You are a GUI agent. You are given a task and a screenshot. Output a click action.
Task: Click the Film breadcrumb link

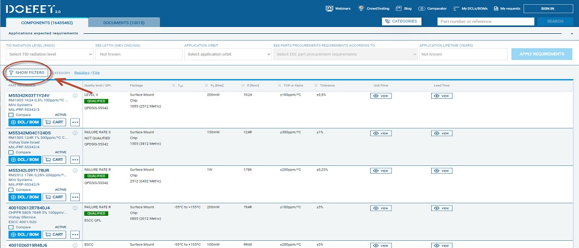point(96,73)
